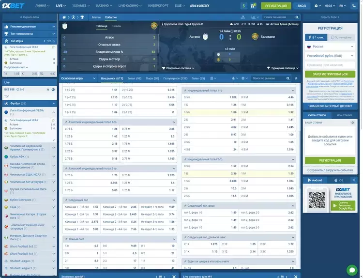This screenshot has height=278, width=363.
Task: Pin the Азиатский индивидуальный тотал 1-го market
Action: [x=66, y=122]
